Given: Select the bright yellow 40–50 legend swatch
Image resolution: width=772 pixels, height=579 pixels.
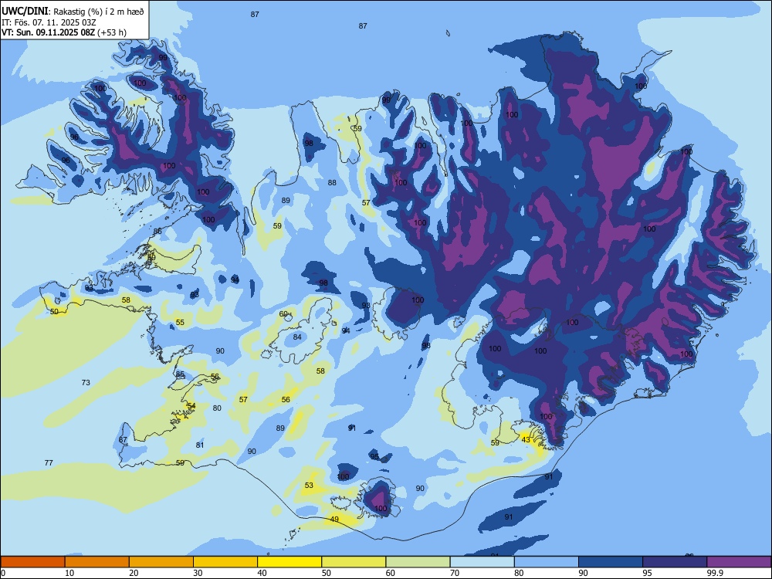Looking at the screenshot, I should (x=289, y=562).
